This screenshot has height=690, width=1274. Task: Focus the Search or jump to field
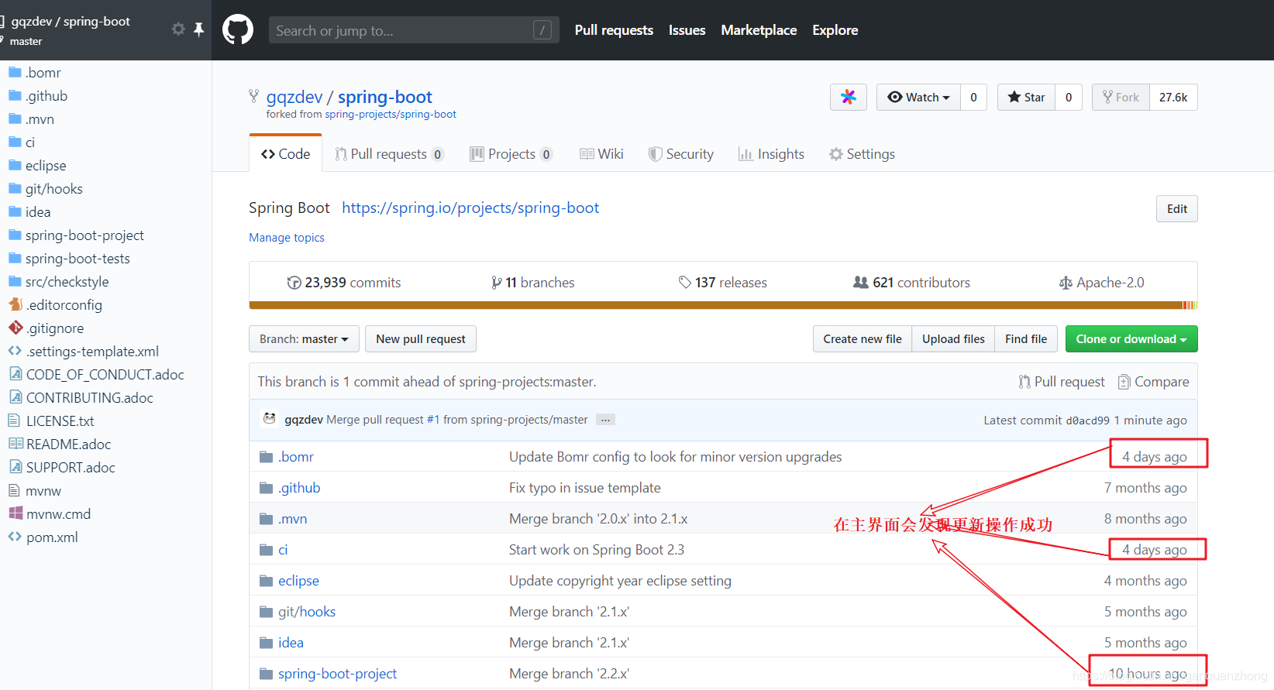(x=414, y=30)
